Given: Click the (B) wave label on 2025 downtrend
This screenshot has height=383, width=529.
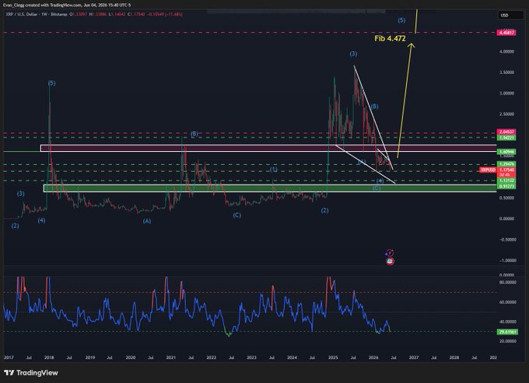Looking at the screenshot, I should pyautogui.click(x=374, y=107).
